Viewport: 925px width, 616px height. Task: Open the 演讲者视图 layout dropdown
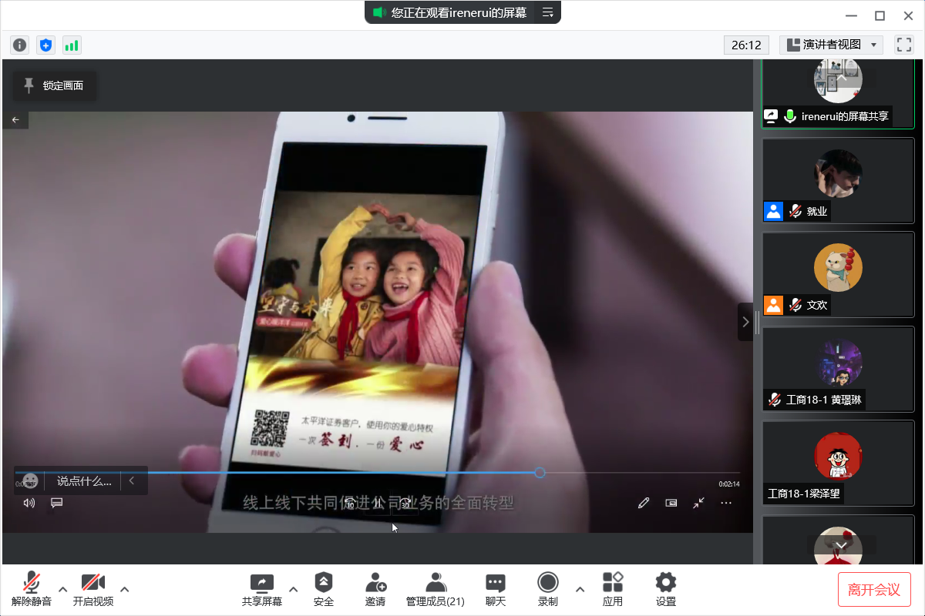coord(832,45)
